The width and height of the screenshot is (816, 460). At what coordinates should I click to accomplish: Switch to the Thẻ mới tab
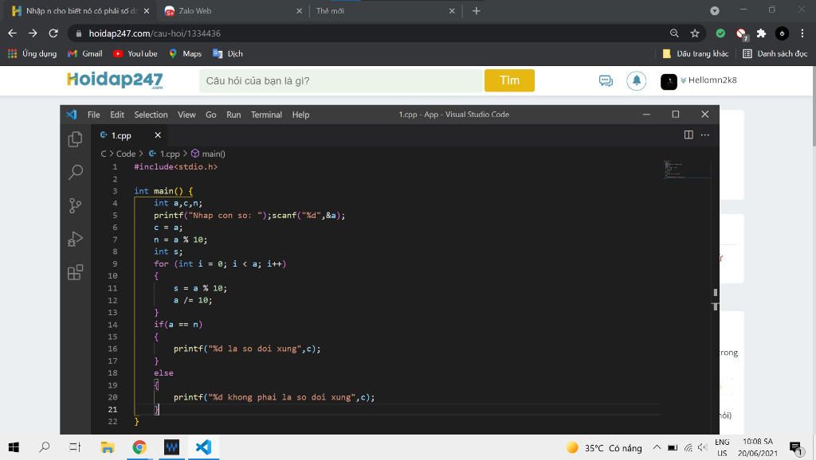[x=385, y=11]
